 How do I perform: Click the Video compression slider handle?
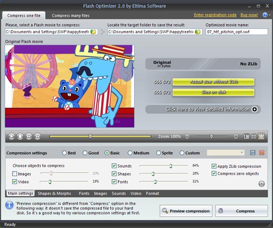(50, 182)
